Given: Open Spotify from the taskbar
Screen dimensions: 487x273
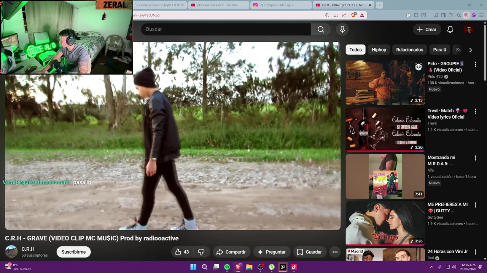Looking at the screenshot, I should click(x=227, y=267).
